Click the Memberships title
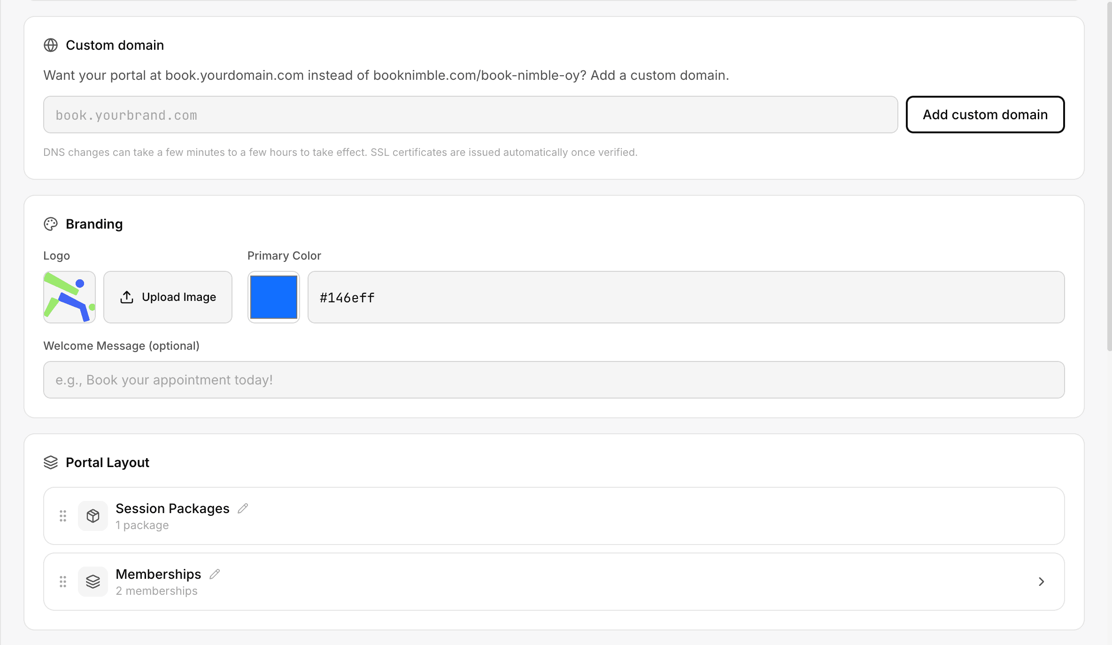The image size is (1112, 645). (x=158, y=574)
